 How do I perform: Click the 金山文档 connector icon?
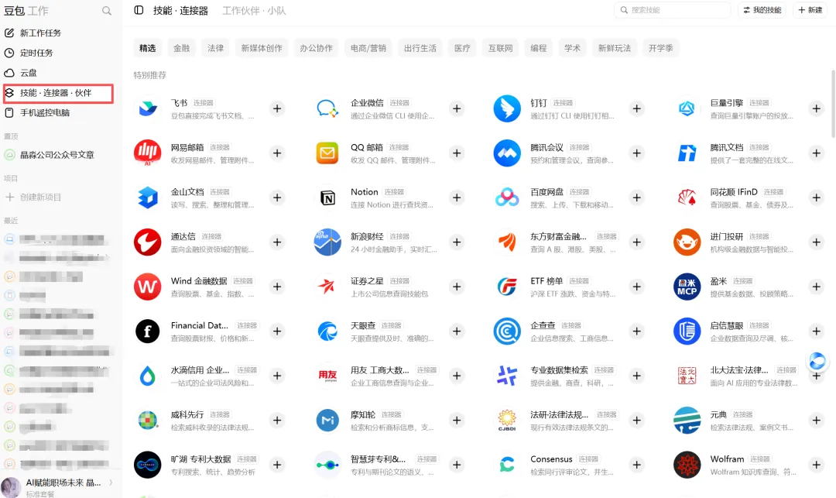coord(148,197)
